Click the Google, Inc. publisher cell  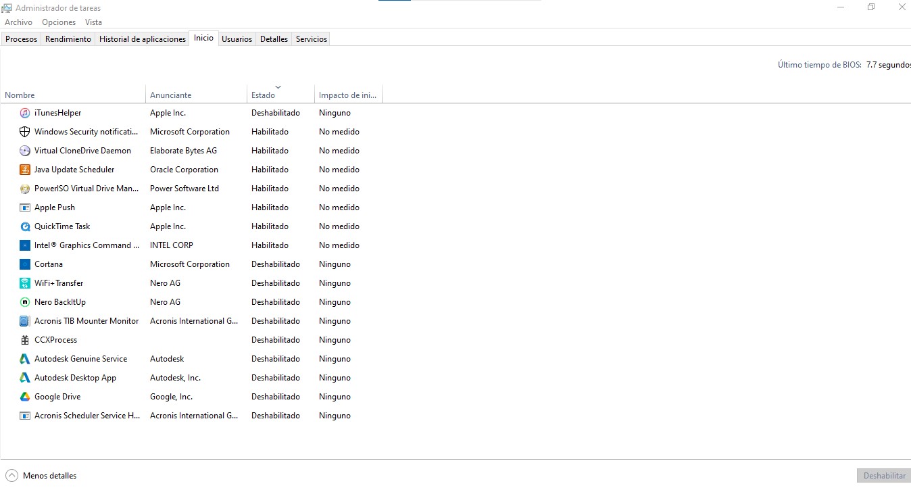point(171,397)
